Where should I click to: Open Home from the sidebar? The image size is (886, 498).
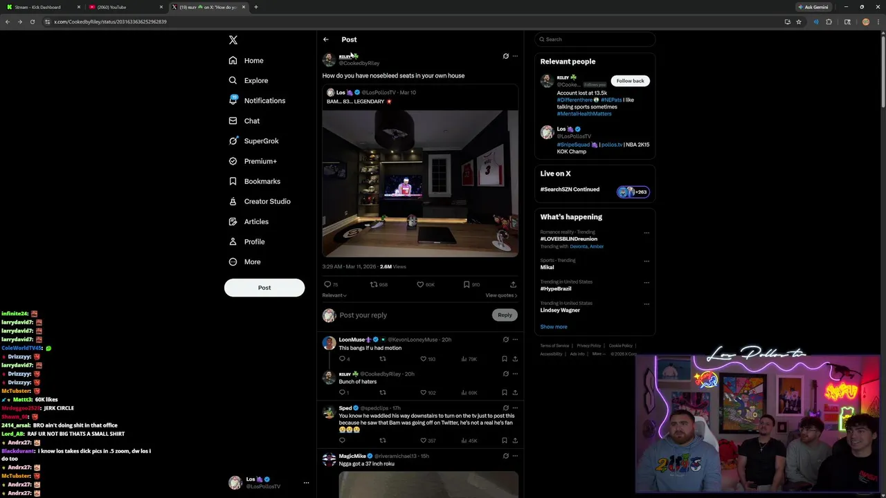pos(246,60)
